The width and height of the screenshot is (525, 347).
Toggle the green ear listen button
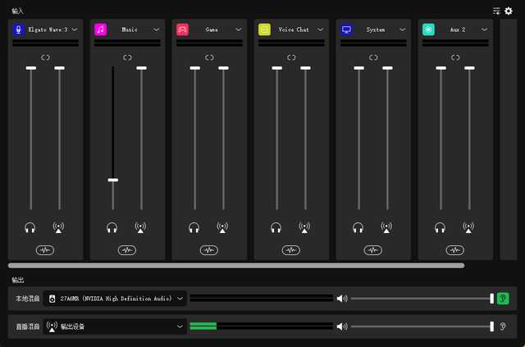coord(503,299)
